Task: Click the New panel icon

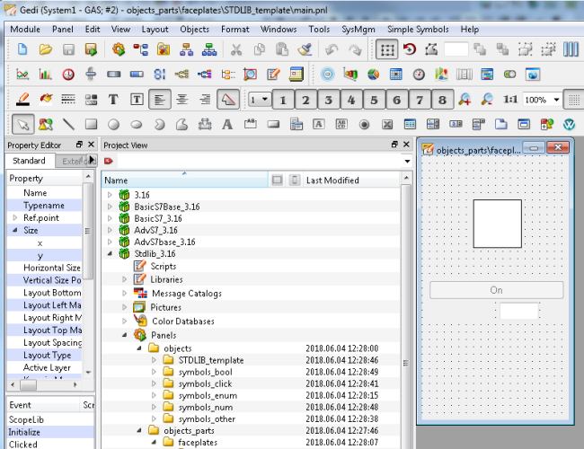Action: [22, 49]
